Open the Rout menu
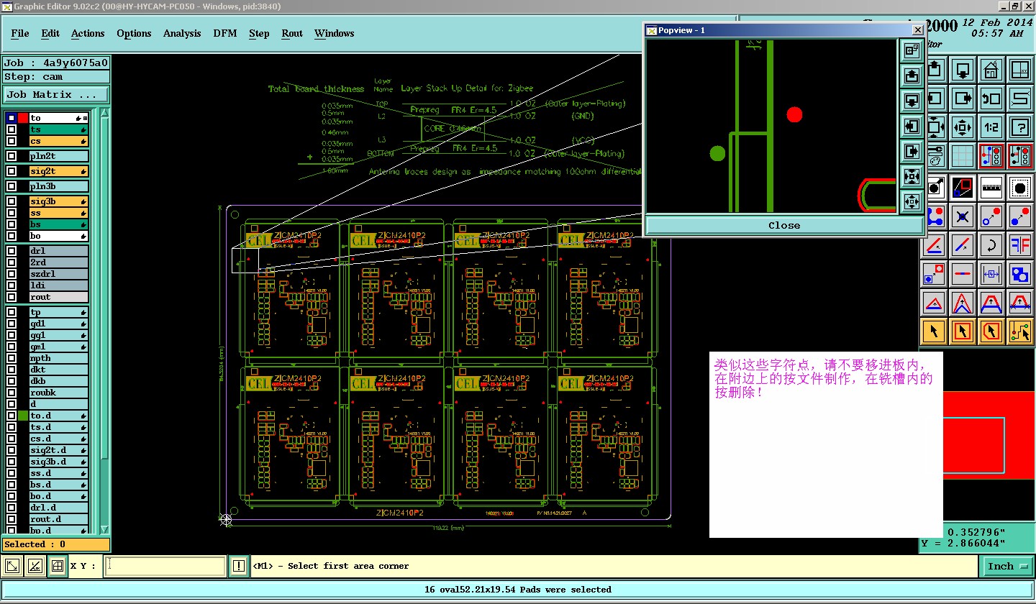This screenshot has height=604, width=1036. (292, 33)
